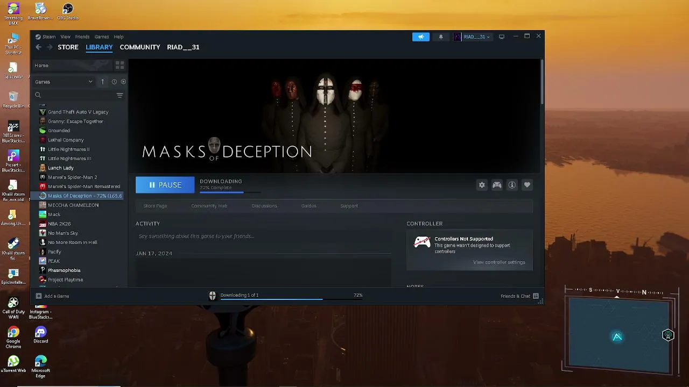Click the activity field 'Say something about this game'
Viewport: 689px width, 387px height.
point(264,236)
